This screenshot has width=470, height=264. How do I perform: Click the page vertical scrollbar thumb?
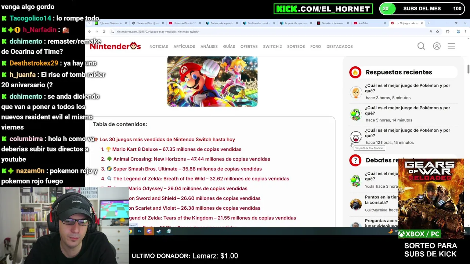(x=468, y=69)
